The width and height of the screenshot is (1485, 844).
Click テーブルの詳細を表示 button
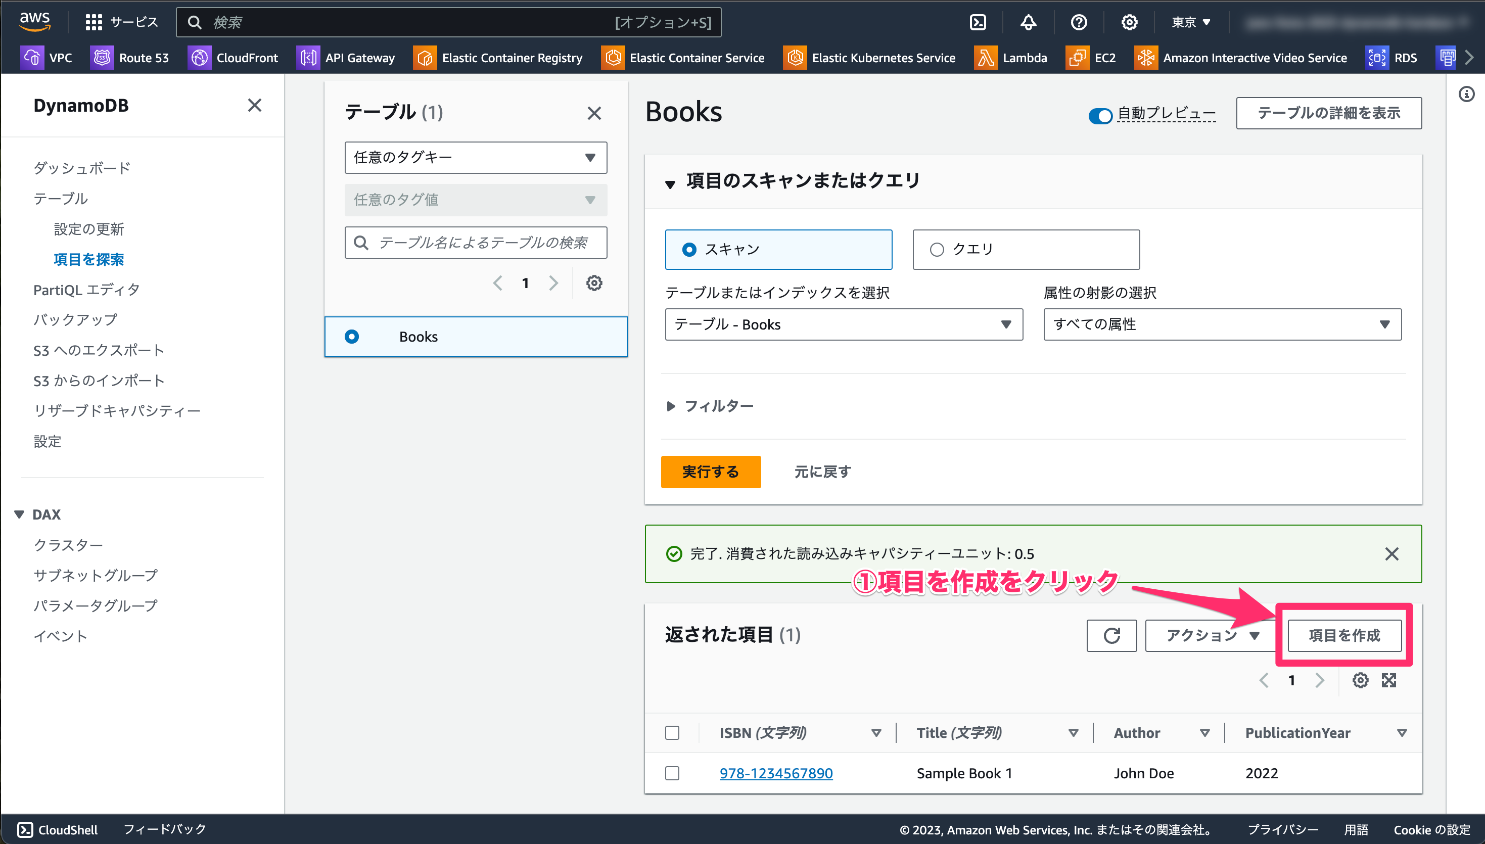(1328, 113)
